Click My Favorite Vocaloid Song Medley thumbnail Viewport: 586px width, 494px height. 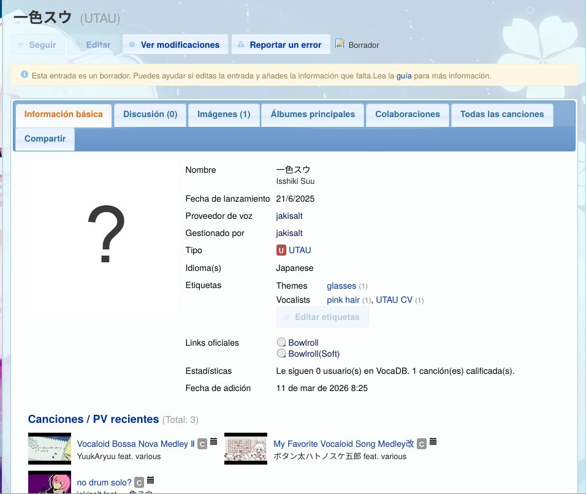[x=246, y=449]
